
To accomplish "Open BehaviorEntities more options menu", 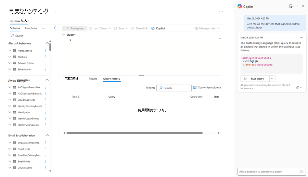I will [46, 63].
